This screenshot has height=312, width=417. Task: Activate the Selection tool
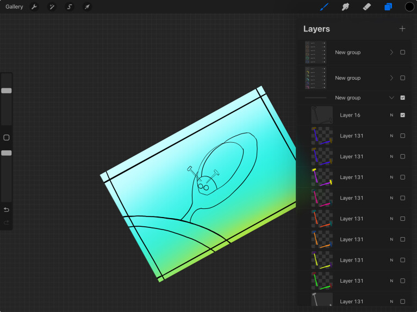70,7
